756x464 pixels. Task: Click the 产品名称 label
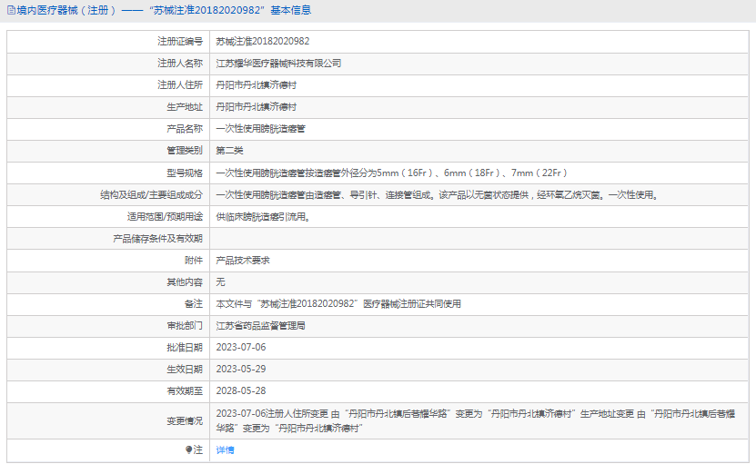coord(185,129)
